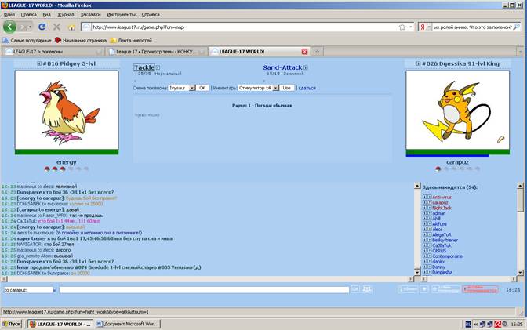
Task: Show info icon beside Sand-Attack
Action: click(306, 67)
